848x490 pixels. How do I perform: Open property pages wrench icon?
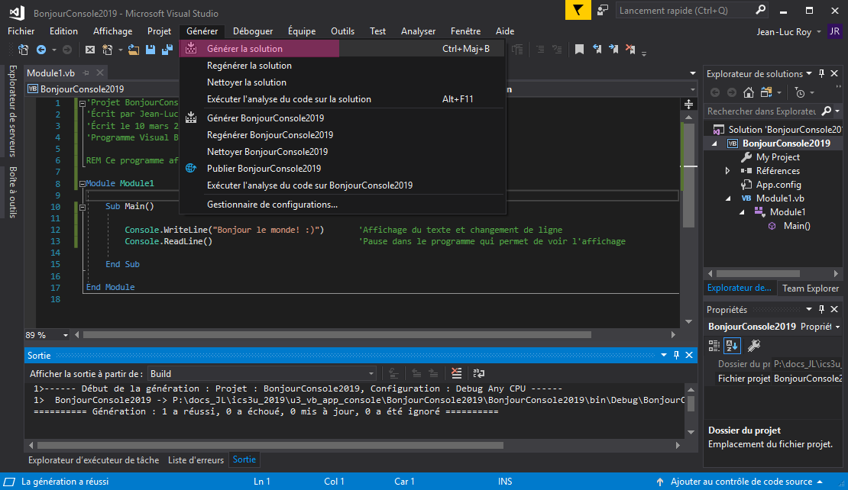click(x=754, y=345)
